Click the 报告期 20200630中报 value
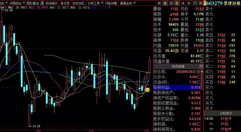This screenshot has width=241, height=132. 188,72
